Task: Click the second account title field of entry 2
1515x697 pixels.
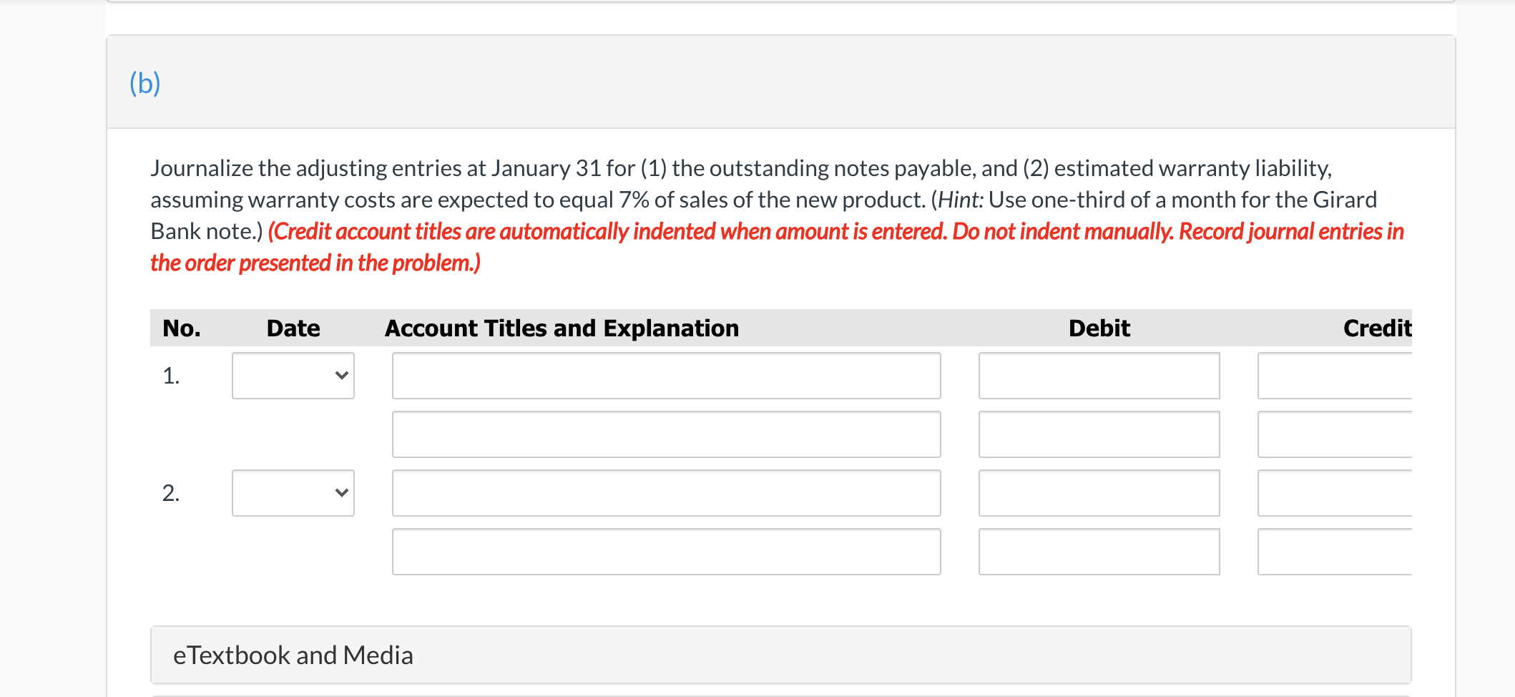Action: point(666,552)
